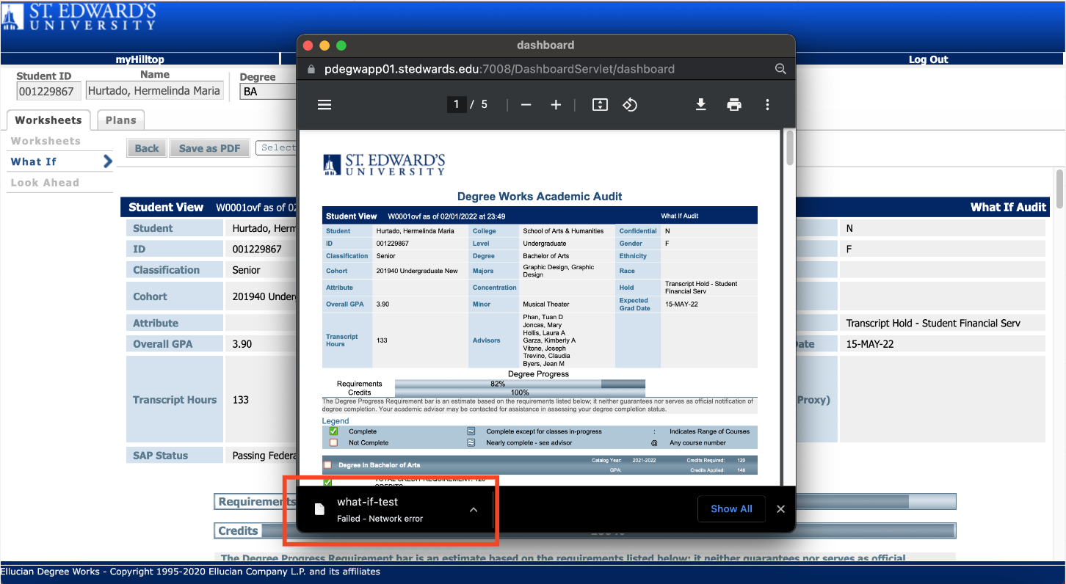The width and height of the screenshot is (1066, 584).
Task: Click Show All in the downloads bar
Action: pos(731,508)
